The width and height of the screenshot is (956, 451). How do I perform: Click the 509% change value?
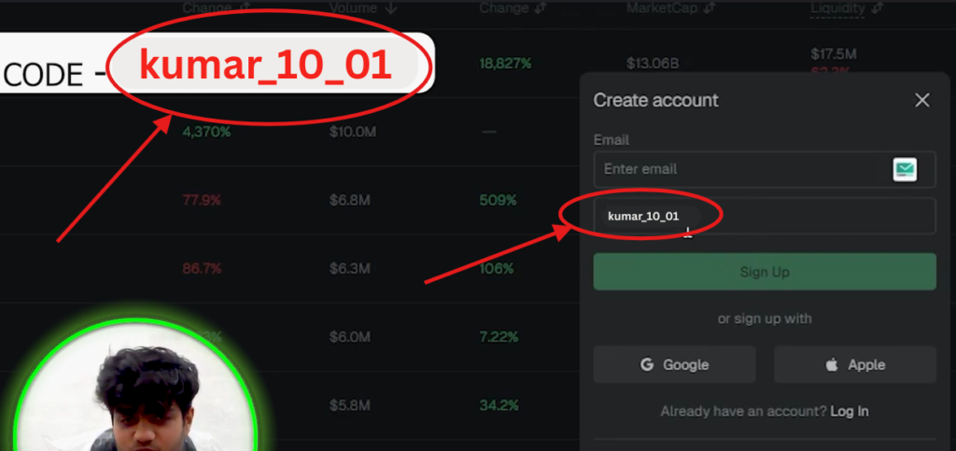tap(498, 200)
